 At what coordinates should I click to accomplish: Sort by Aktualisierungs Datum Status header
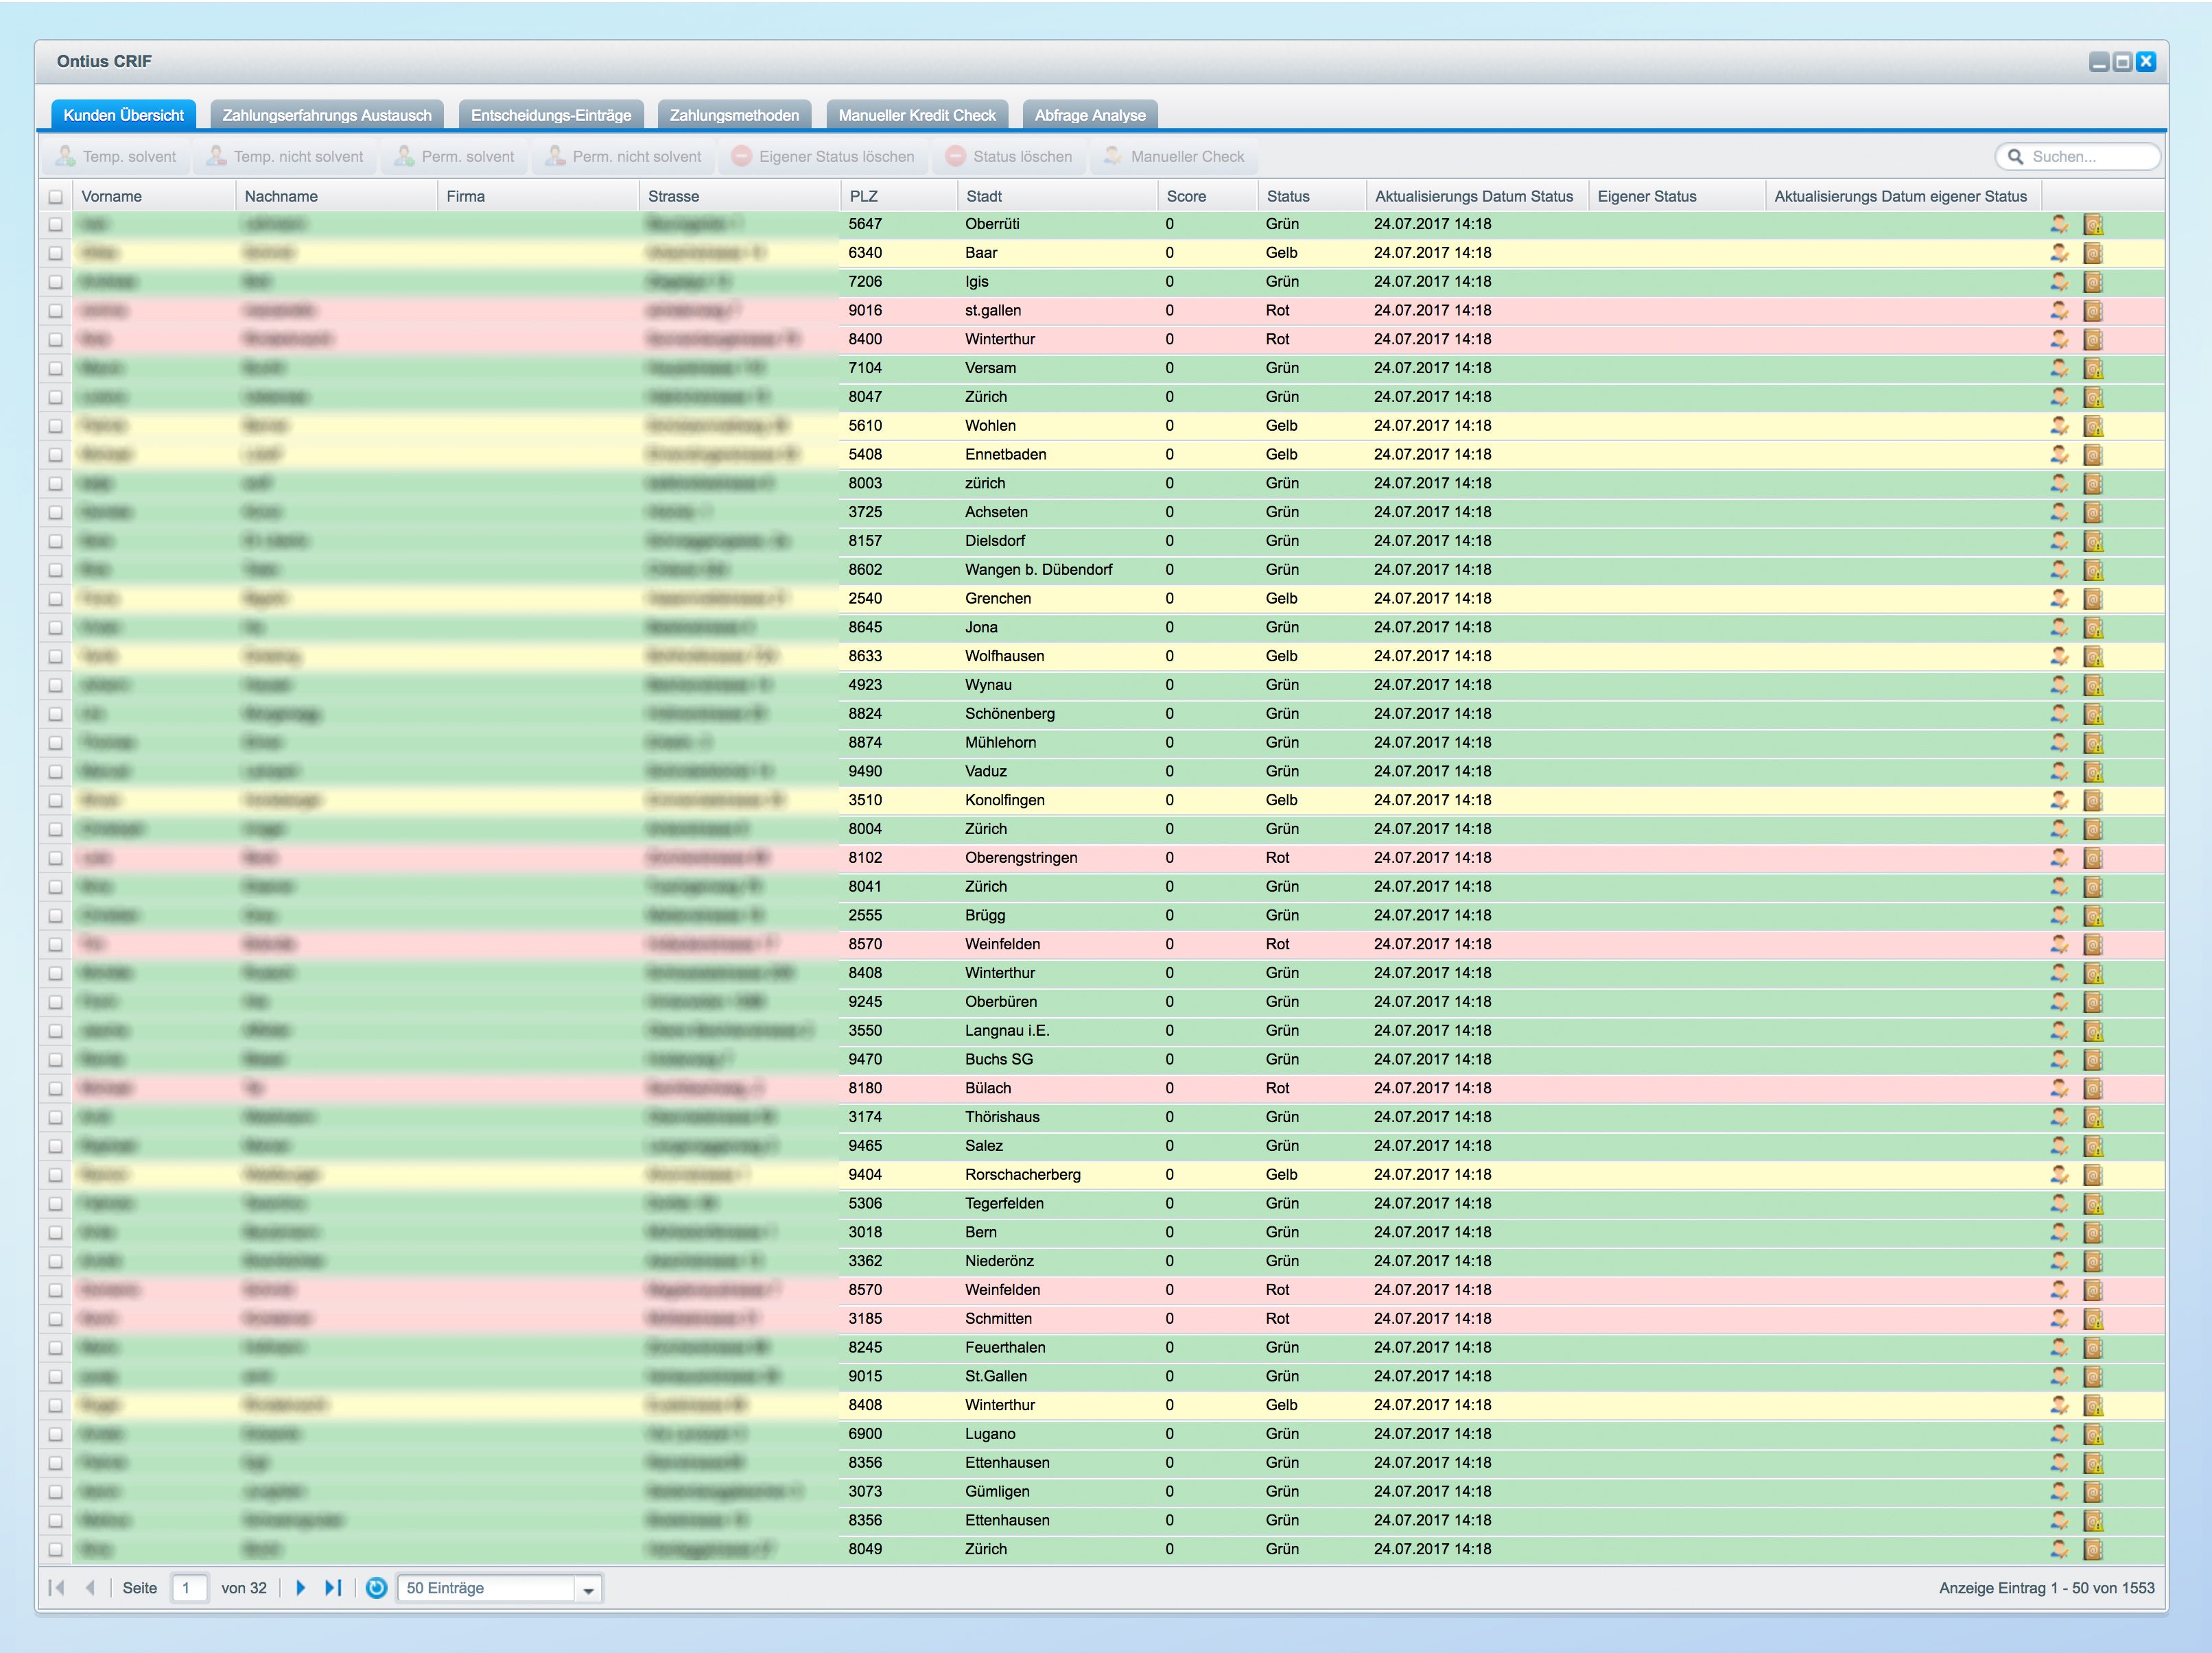[x=1477, y=197]
